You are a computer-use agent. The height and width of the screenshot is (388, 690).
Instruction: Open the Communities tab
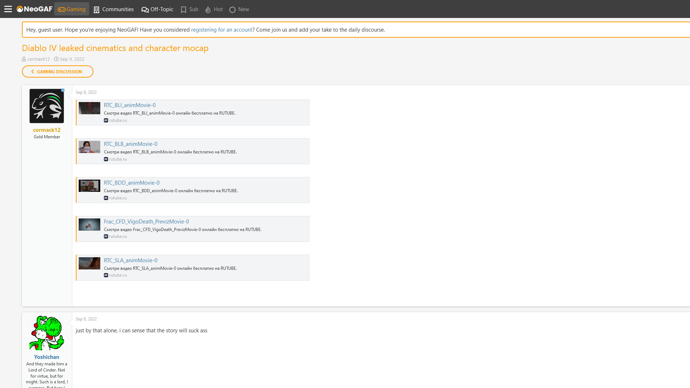click(114, 9)
